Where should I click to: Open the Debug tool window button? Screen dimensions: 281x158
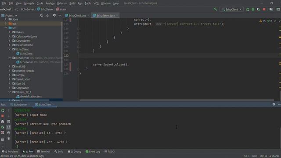74,151
